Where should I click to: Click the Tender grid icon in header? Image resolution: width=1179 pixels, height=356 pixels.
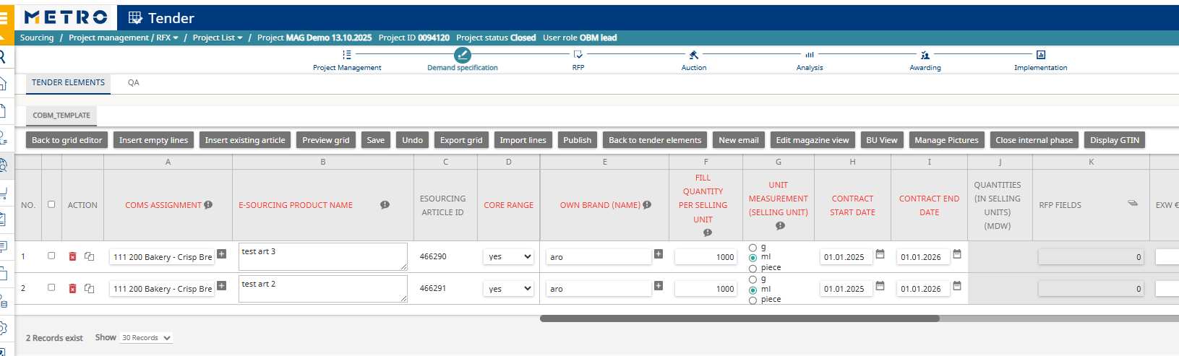(135, 17)
